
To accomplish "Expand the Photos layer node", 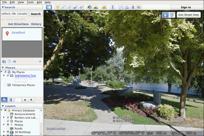I will click(x=4, y=124).
